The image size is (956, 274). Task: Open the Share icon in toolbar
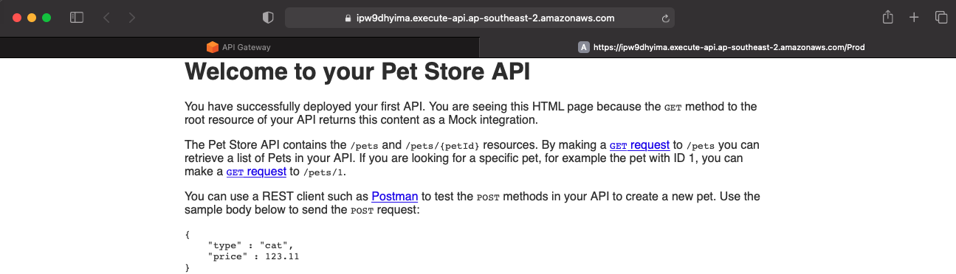click(x=888, y=17)
